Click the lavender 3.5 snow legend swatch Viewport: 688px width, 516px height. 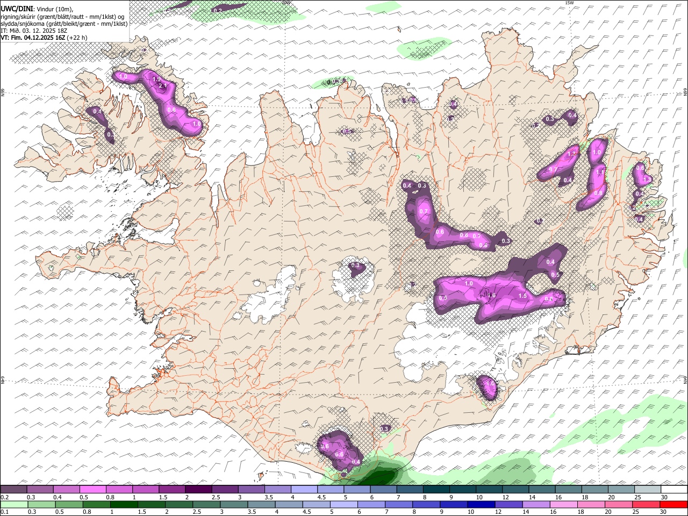pyautogui.click(x=277, y=490)
